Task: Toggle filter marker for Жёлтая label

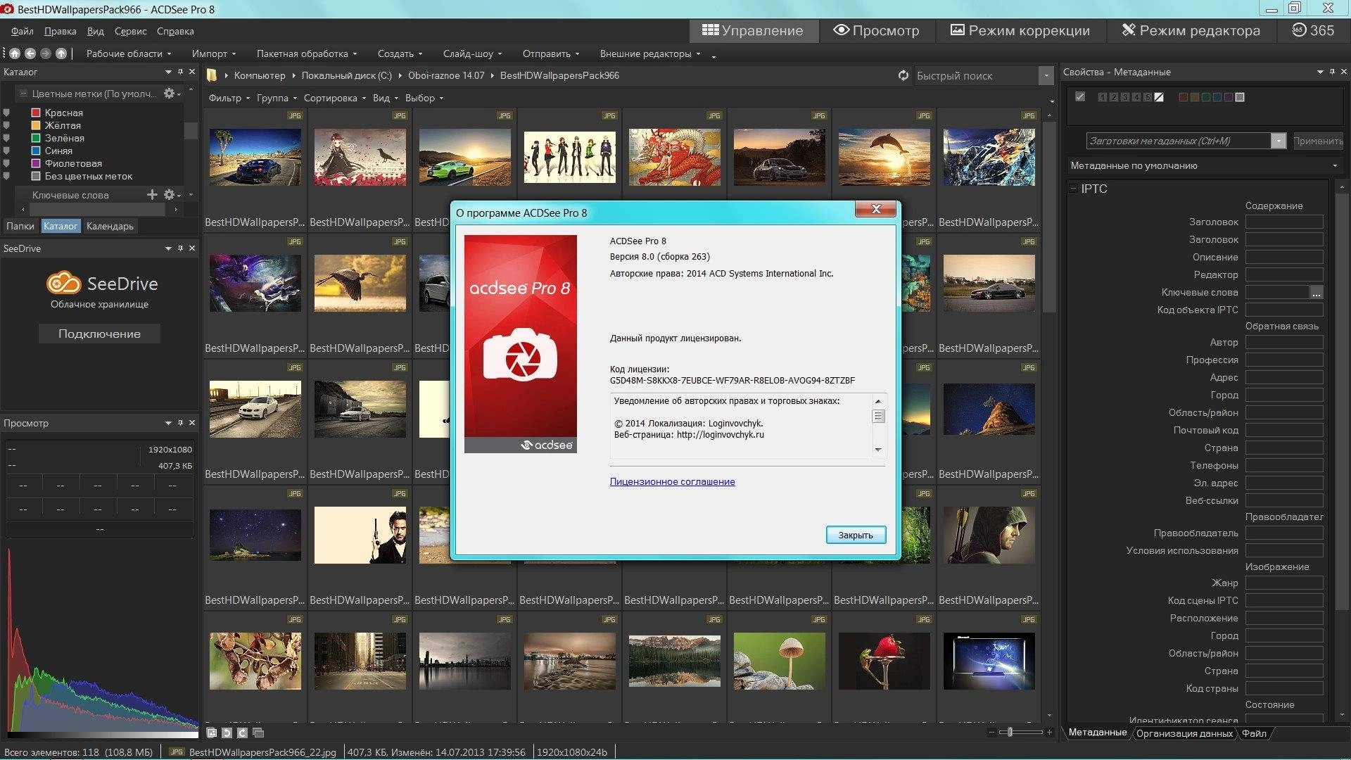Action: coord(6,125)
